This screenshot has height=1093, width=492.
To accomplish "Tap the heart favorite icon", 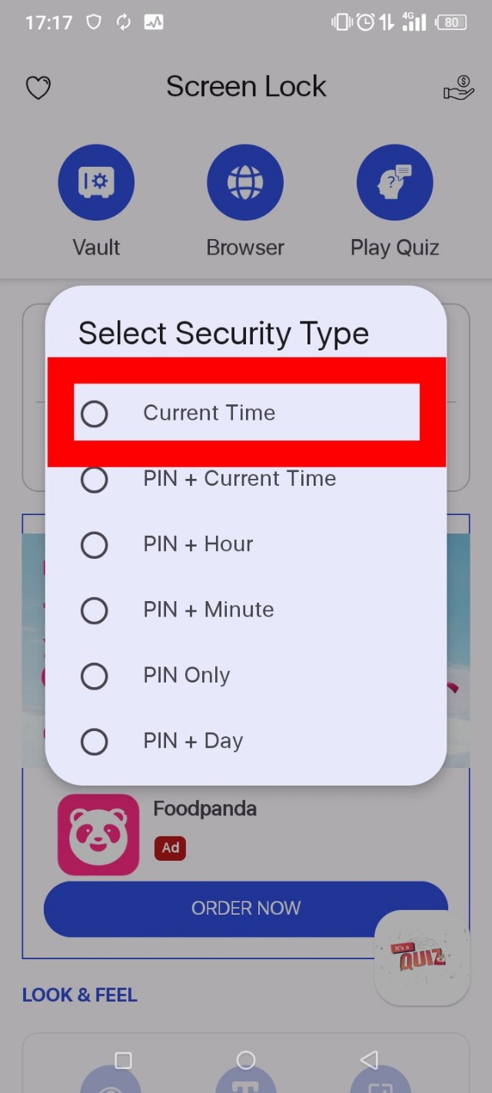I will [38, 88].
